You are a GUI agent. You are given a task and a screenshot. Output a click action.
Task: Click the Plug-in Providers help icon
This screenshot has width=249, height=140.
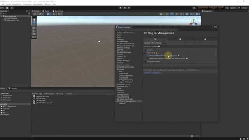tap(159, 47)
